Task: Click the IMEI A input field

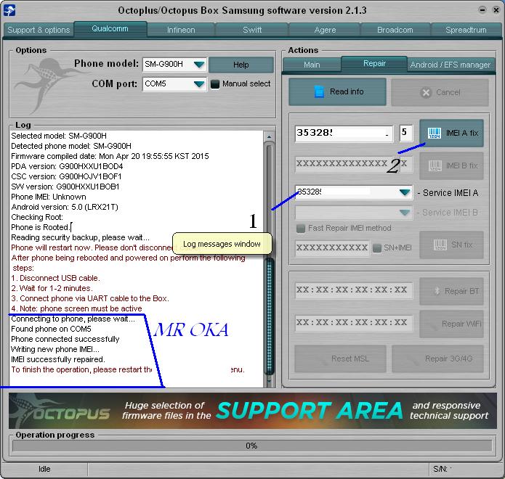Action: point(344,134)
